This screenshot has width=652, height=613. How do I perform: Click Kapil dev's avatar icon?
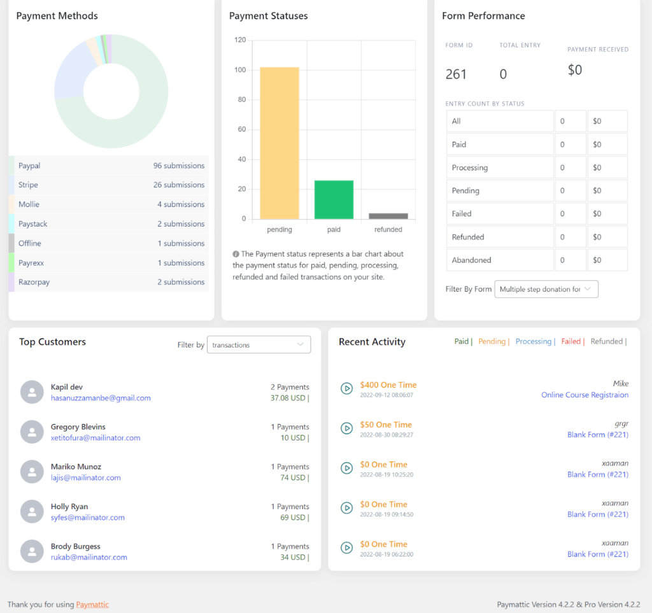pos(32,392)
